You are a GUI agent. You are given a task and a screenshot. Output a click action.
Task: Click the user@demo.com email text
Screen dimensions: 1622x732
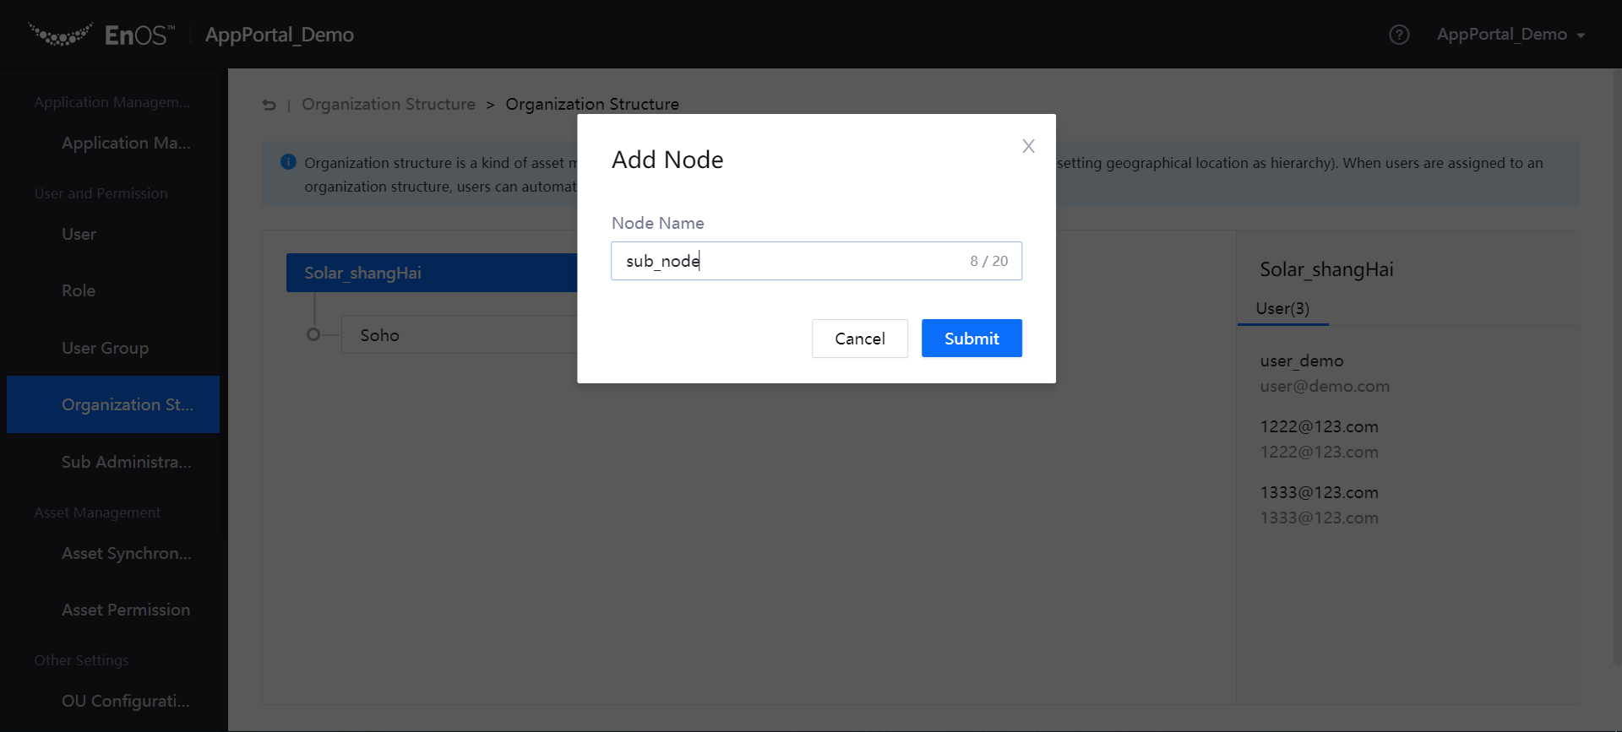(x=1325, y=386)
